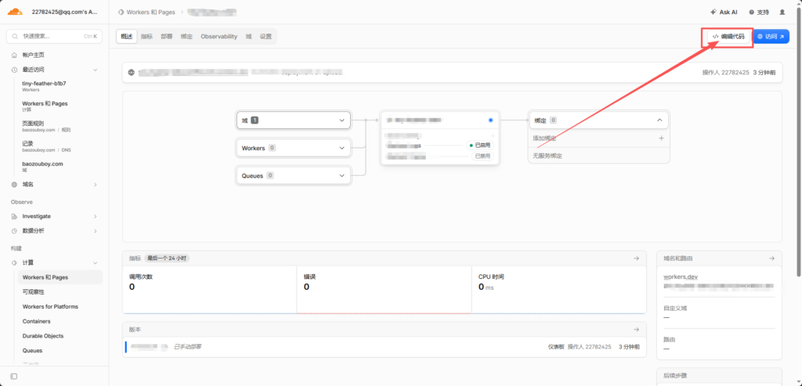Screen dimensions: 802x386
Task: Click the 已启用 status badge
Action: pos(480,145)
